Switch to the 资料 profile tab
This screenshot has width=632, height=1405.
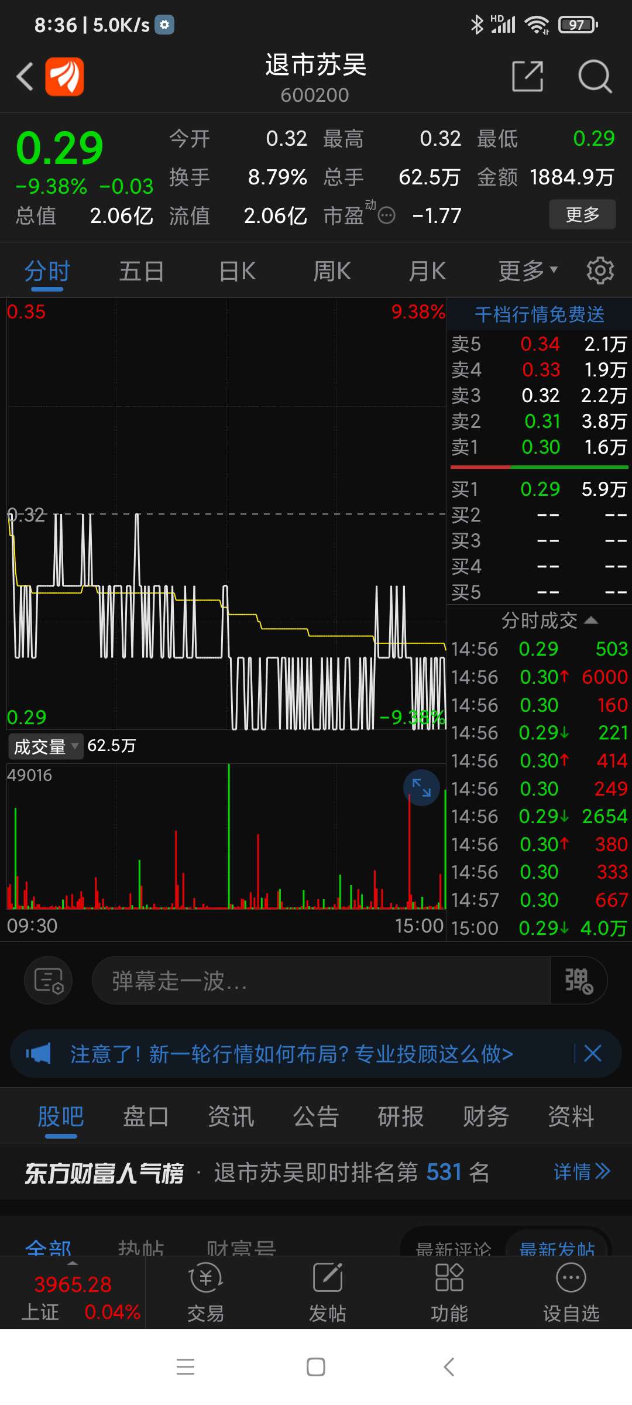(x=571, y=1116)
